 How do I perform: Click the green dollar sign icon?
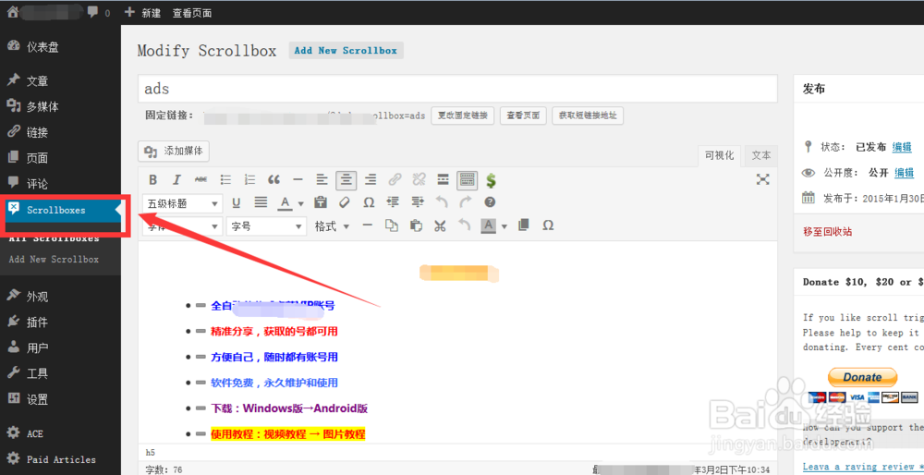pos(491,180)
